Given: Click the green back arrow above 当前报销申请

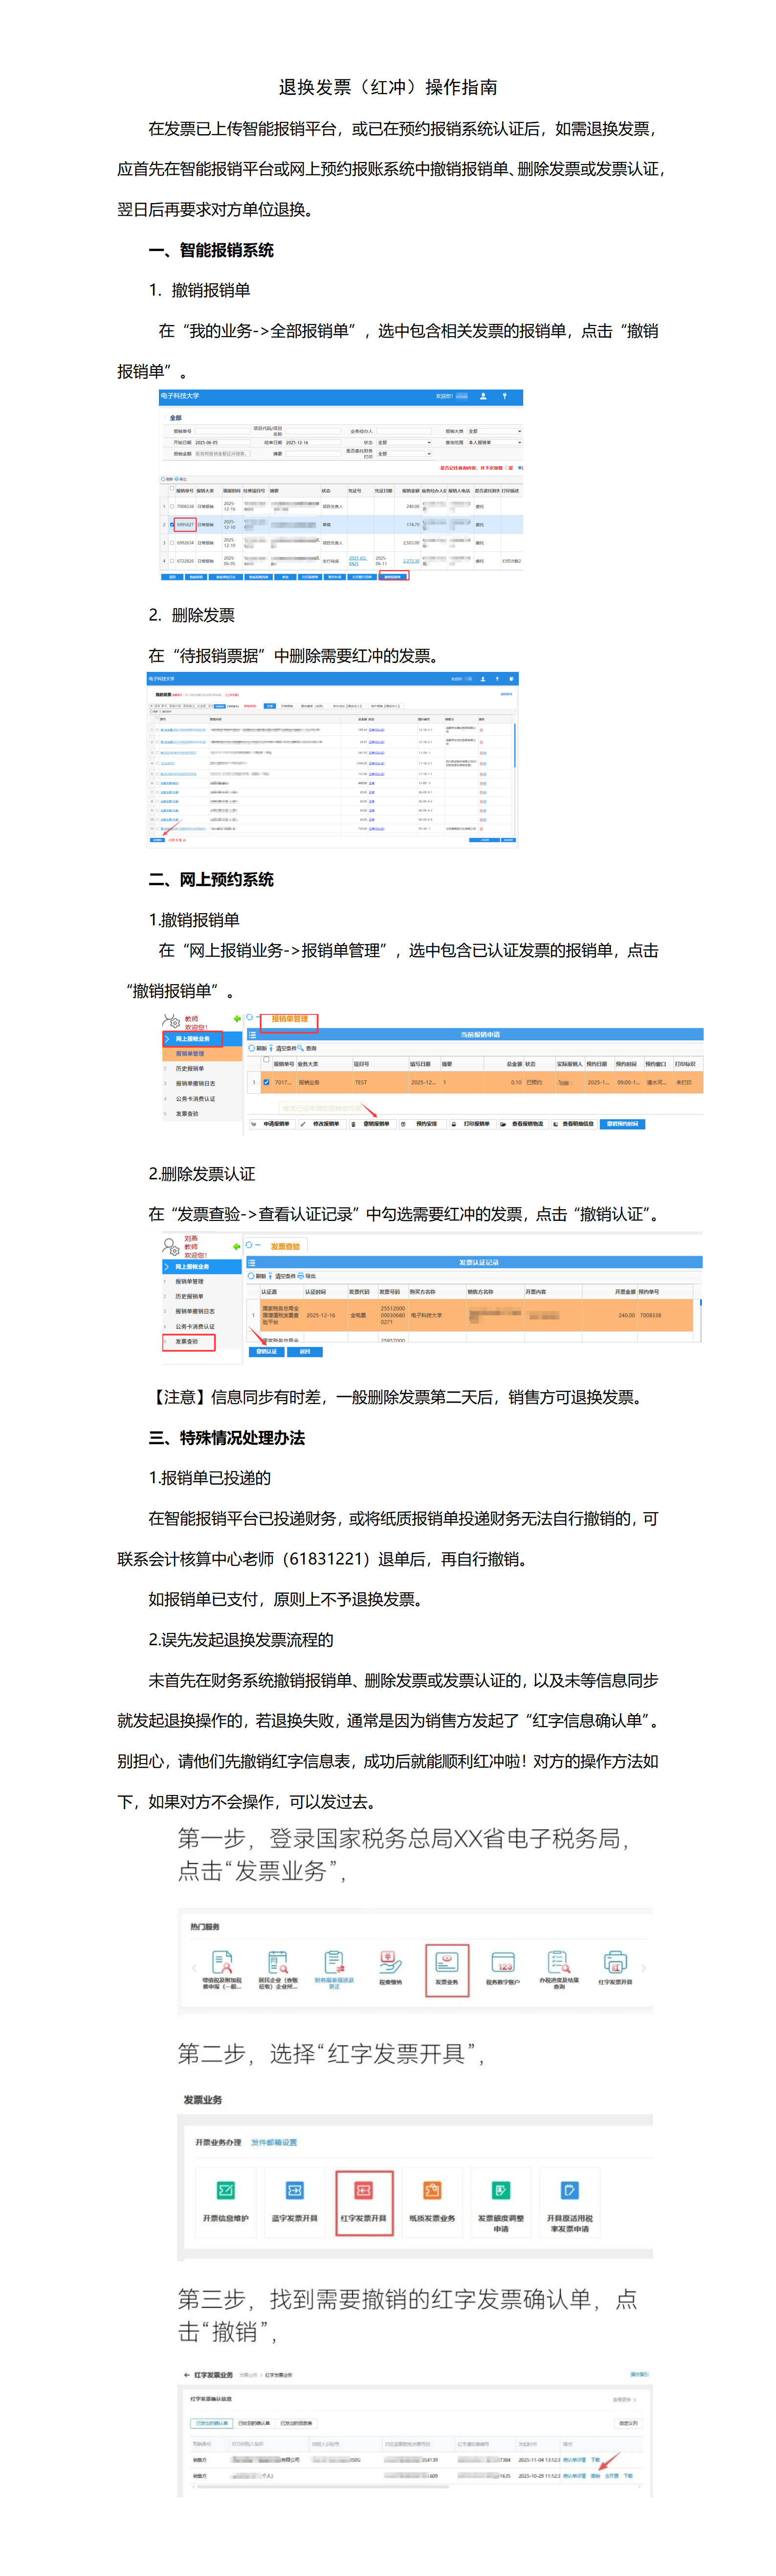Looking at the screenshot, I should pos(237,1019).
